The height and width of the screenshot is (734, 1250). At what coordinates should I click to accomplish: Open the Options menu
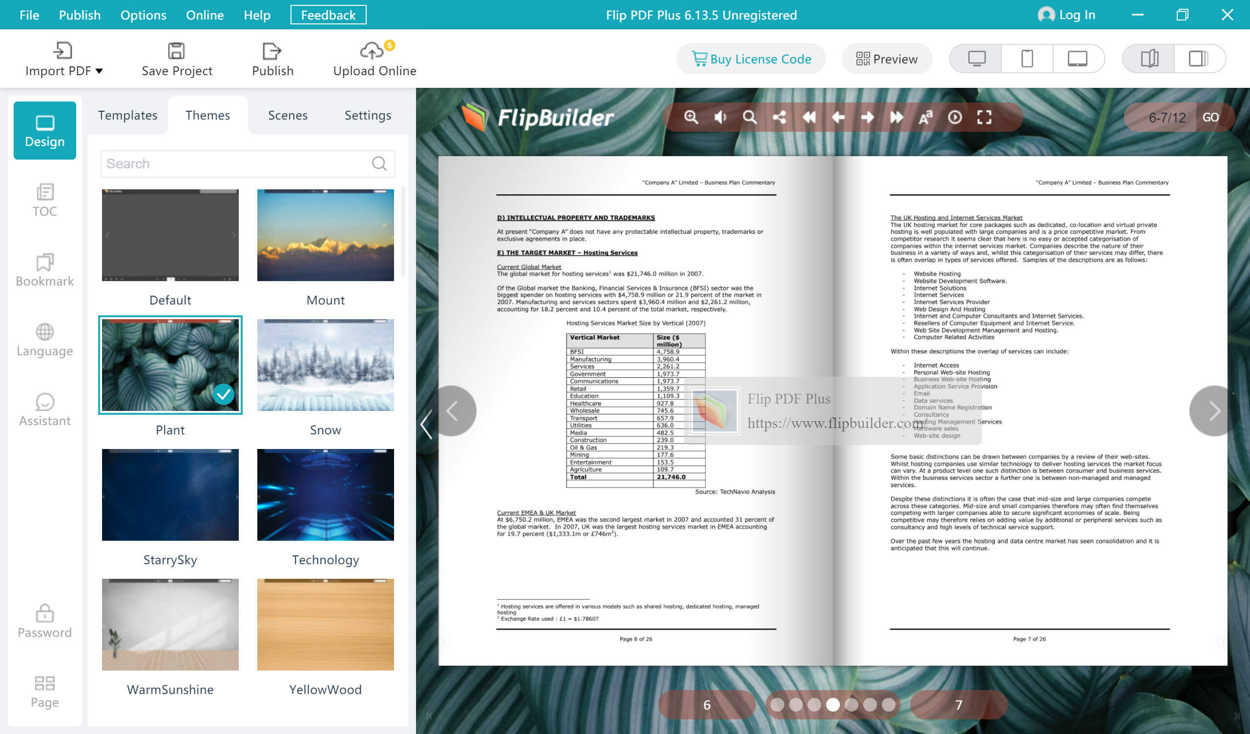pos(143,15)
